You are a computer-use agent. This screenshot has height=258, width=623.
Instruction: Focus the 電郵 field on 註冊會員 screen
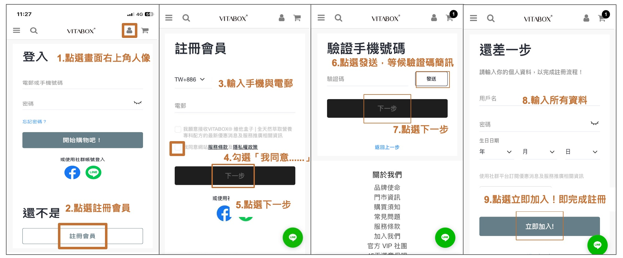point(235,106)
